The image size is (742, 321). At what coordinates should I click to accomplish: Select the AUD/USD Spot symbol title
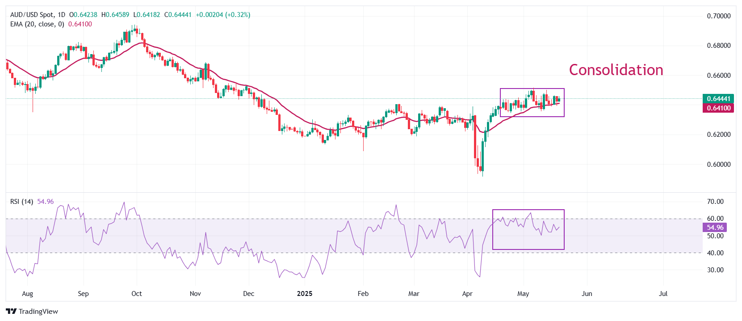[31, 15]
